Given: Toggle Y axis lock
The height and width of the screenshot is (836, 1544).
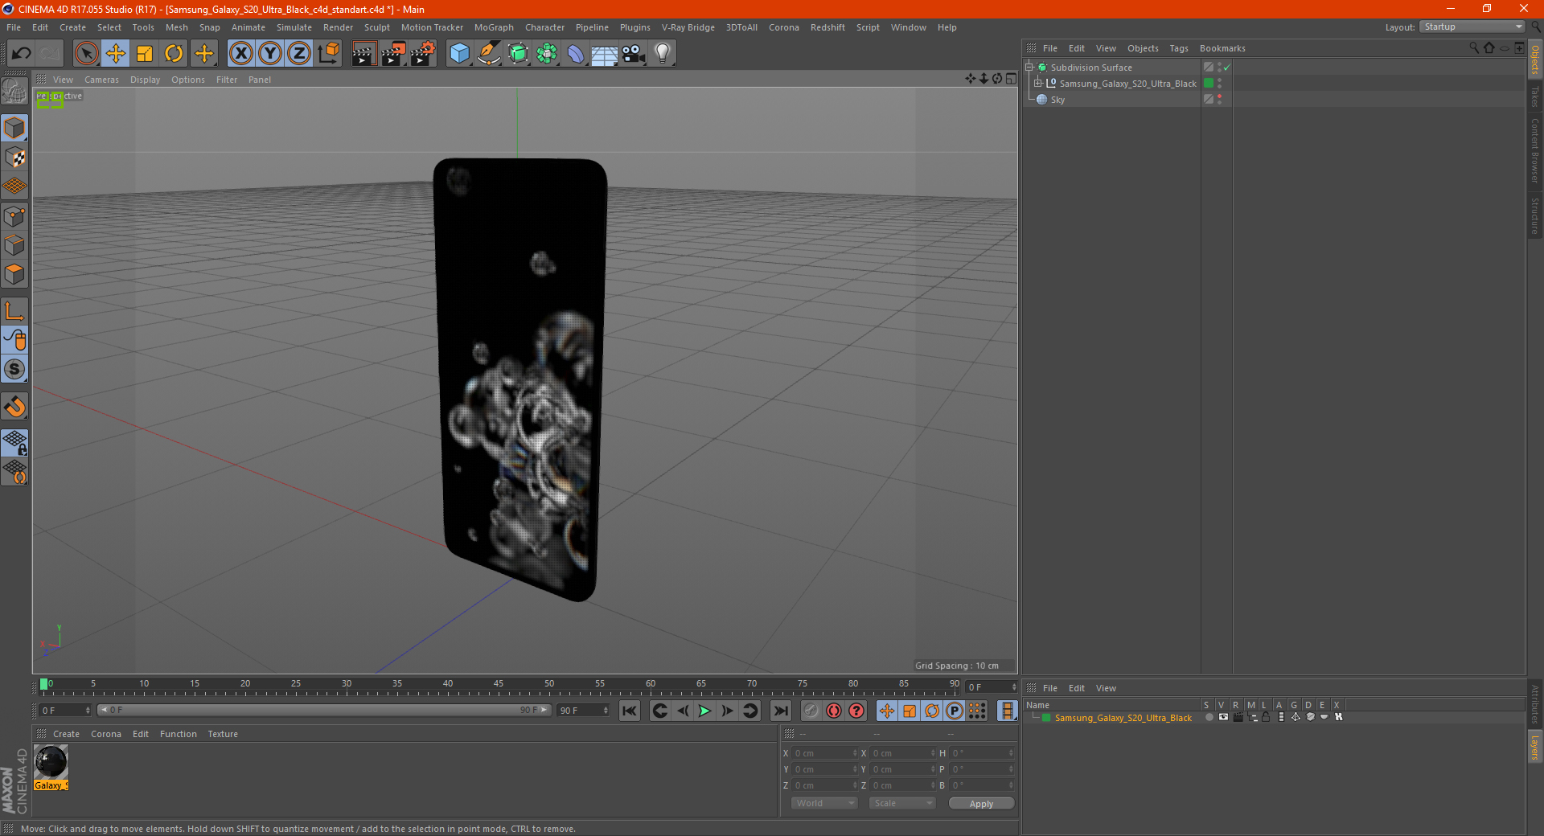Looking at the screenshot, I should (x=270, y=54).
